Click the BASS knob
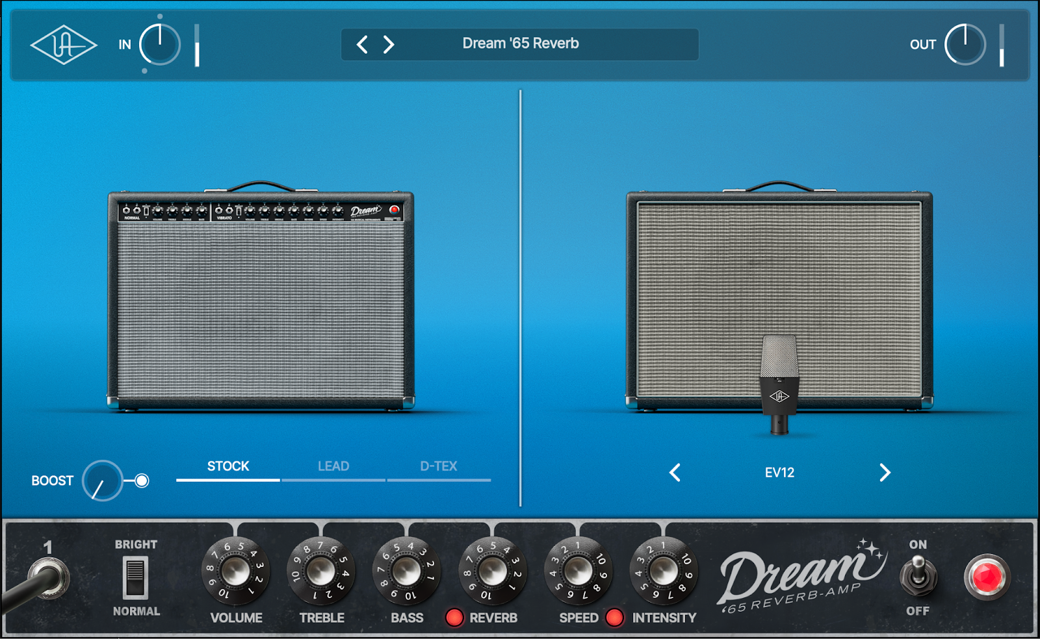 [407, 571]
